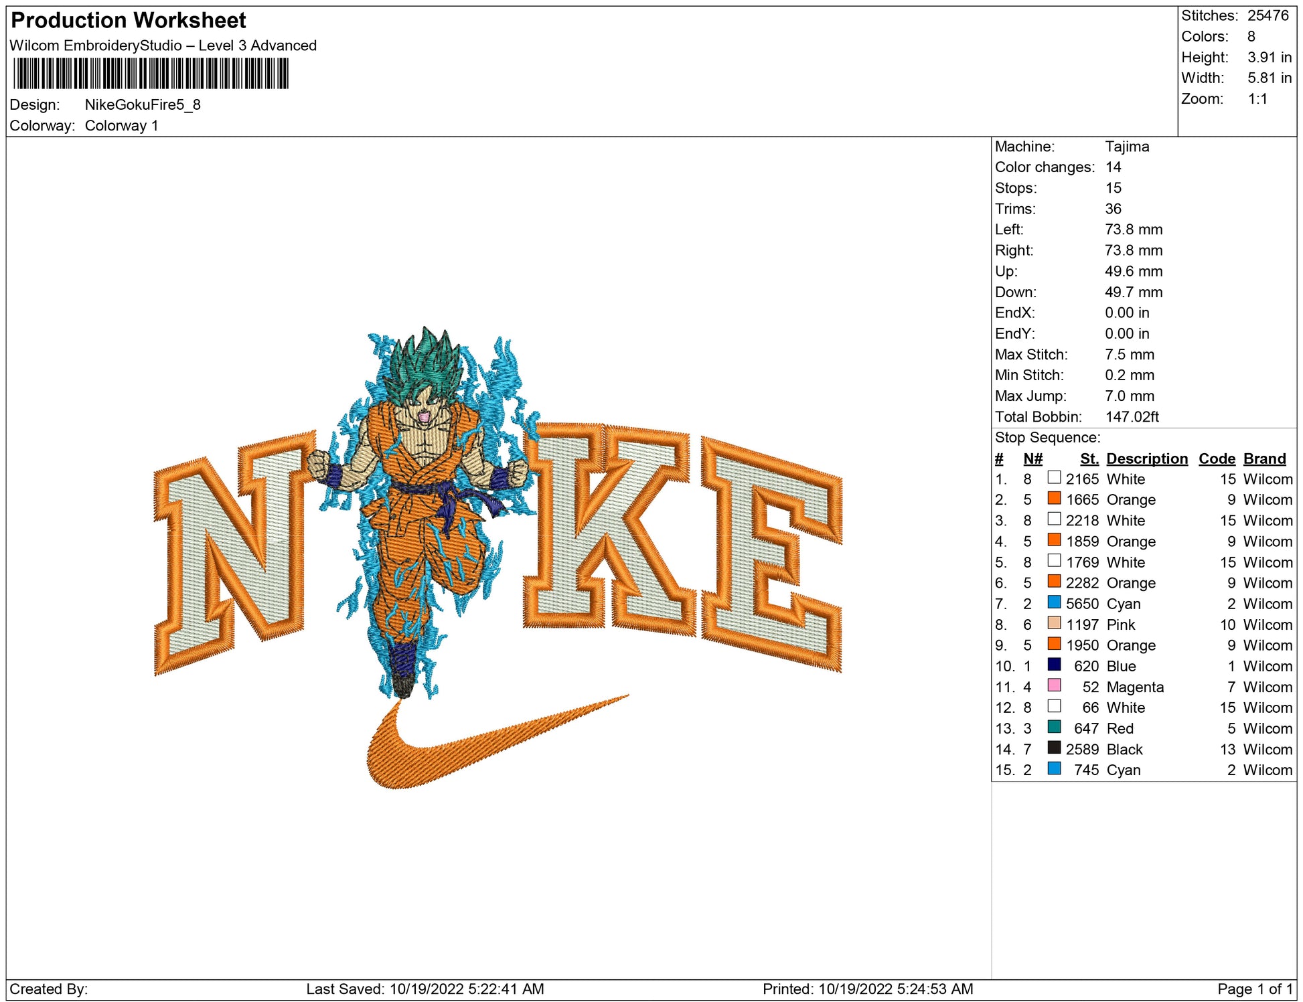Viewport: 1303px width, 1002px height.
Task: Click the magenta swatch in stop 11
Action: (x=1054, y=685)
